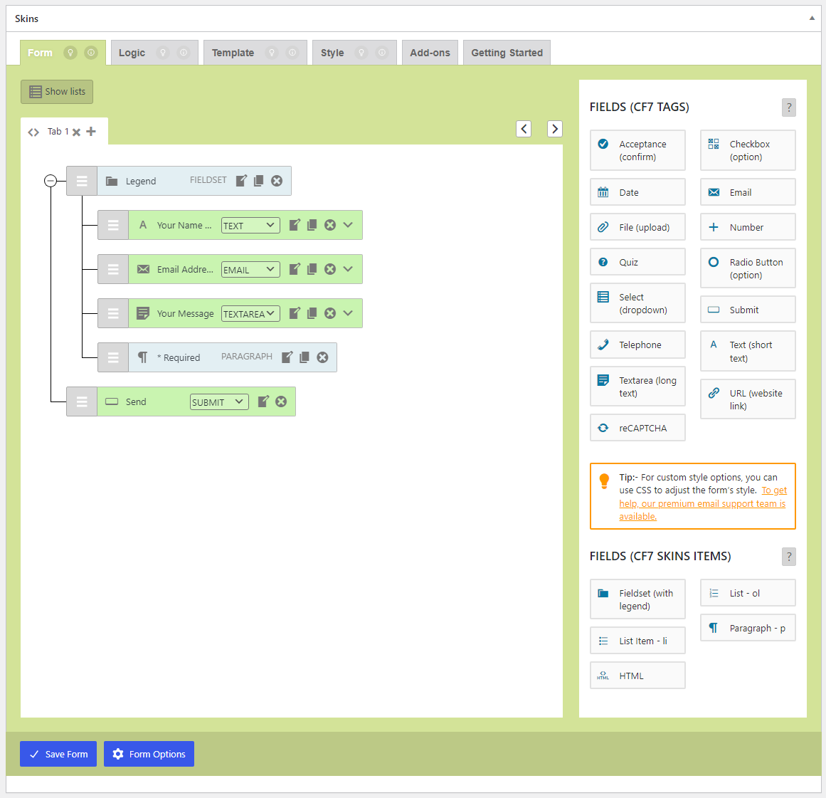The width and height of the screenshot is (826, 798).
Task: Open the SUBMIT type dropdown
Action: click(x=219, y=402)
